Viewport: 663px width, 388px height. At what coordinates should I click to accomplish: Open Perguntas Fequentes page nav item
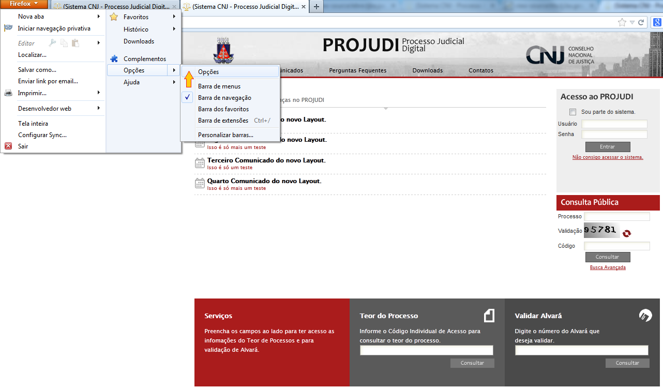point(358,70)
